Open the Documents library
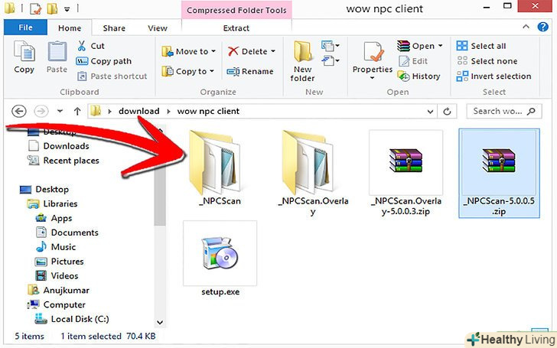Screen dimensions: 557x348 pos(67,233)
